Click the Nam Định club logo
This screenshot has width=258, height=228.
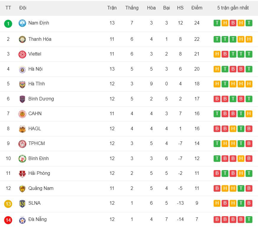click(x=22, y=23)
